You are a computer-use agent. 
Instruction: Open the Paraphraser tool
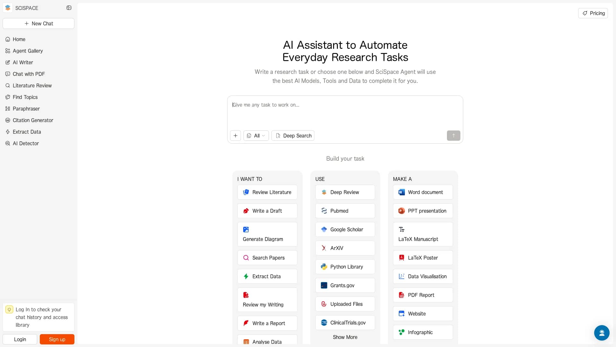click(38, 109)
